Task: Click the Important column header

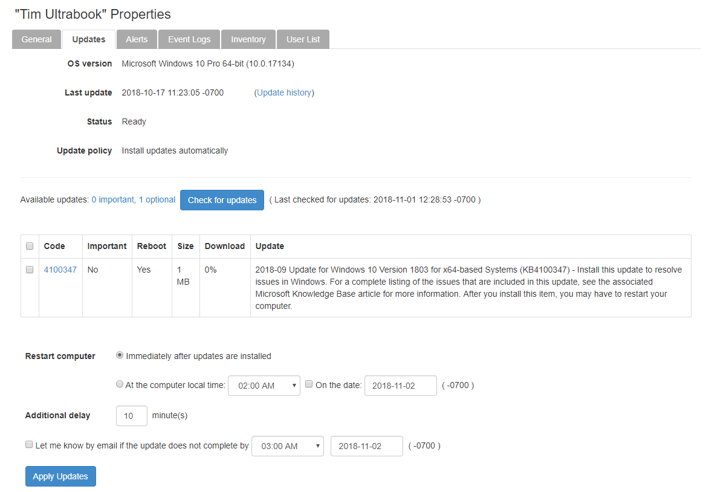Action: 107,246
